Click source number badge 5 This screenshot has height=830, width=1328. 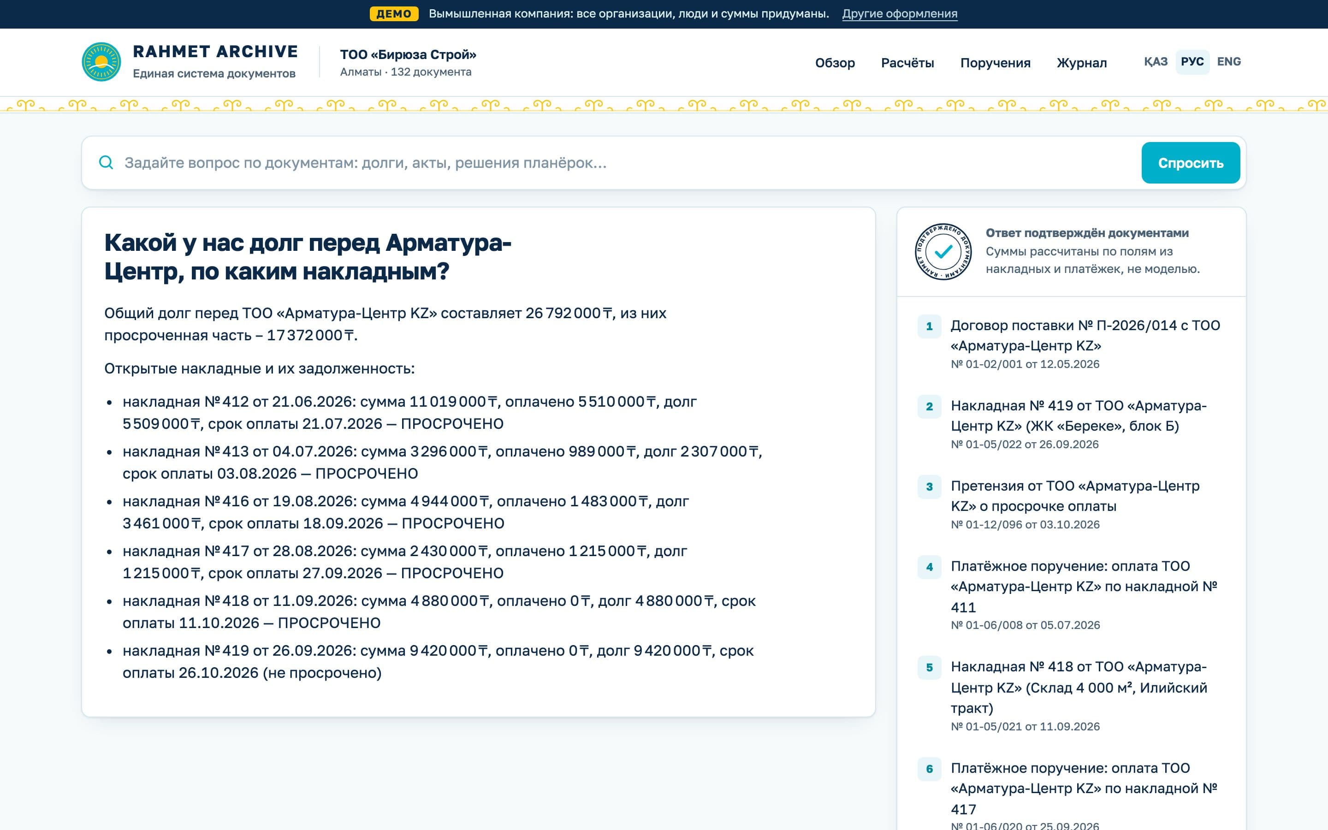click(930, 667)
